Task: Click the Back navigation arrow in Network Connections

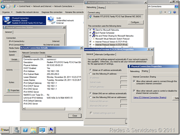Action: tap(3, 7)
